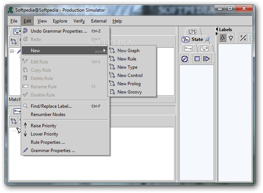The width and height of the screenshot is (263, 193).
Task: Click the E/A toggle icon in Labels
Action: (x=243, y=38)
